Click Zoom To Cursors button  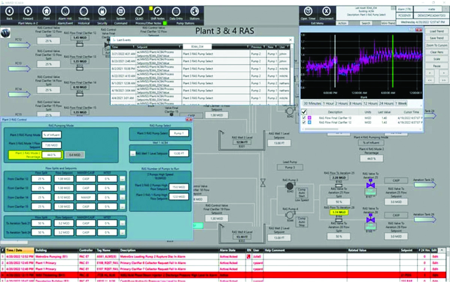pyautogui.click(x=436, y=45)
